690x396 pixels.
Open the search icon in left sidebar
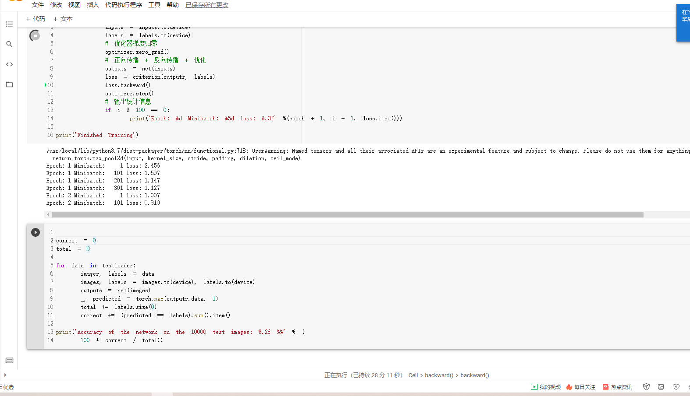(x=9, y=44)
